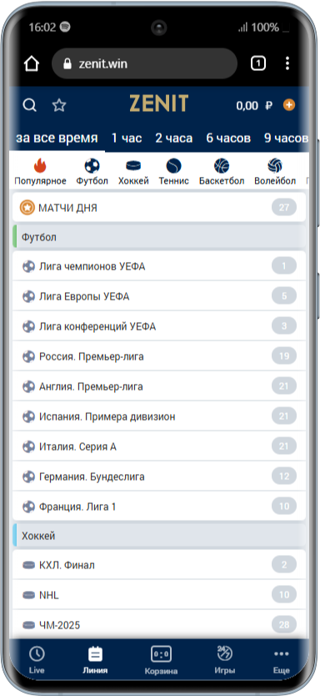This screenshot has height=696, width=320.
Task: Expand Лига чемпионов УЕФА league
Action: 158,266
